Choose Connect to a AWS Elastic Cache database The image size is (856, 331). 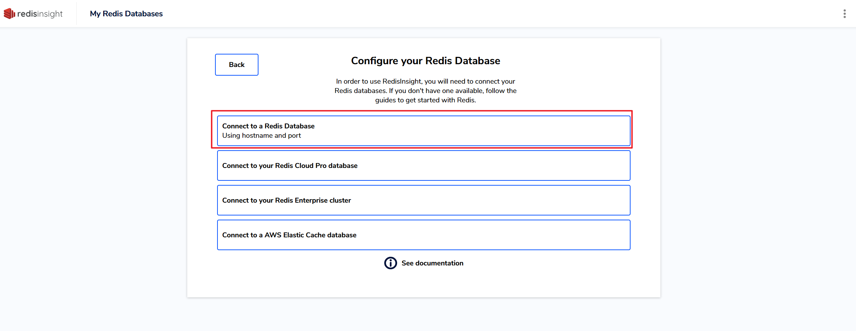point(423,235)
